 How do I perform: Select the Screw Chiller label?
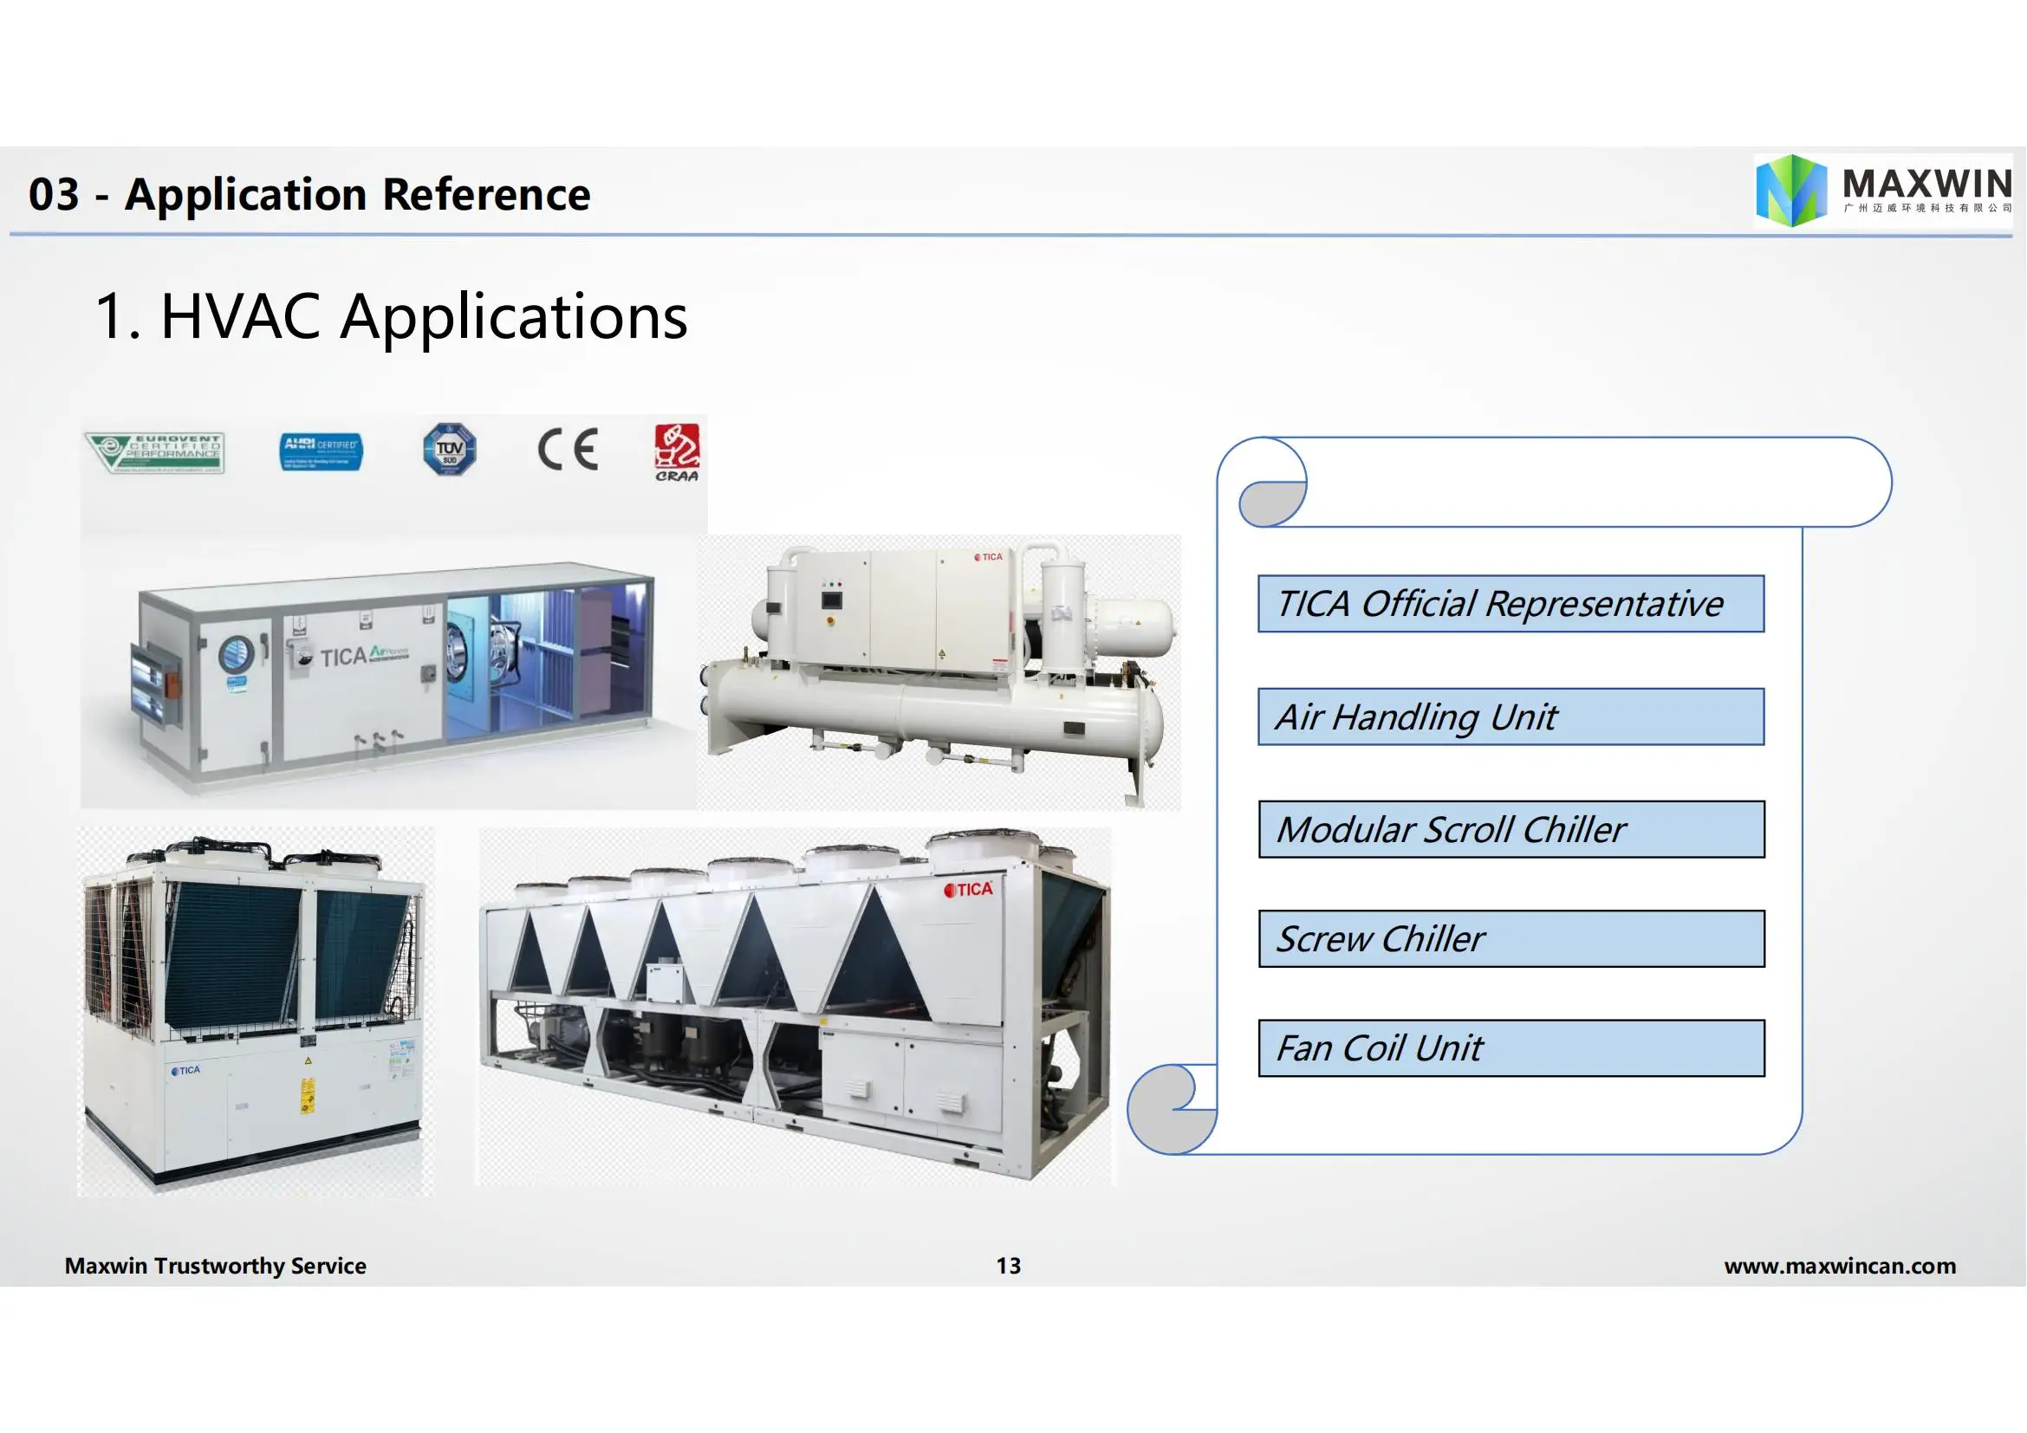point(1511,939)
